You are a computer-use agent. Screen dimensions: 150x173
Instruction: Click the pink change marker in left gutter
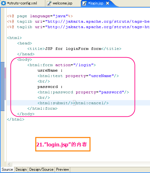5,73
